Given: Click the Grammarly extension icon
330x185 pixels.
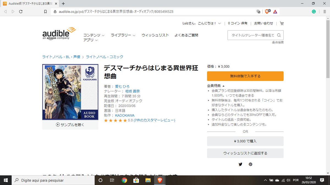Looking at the screenshot, I should click(314, 12).
